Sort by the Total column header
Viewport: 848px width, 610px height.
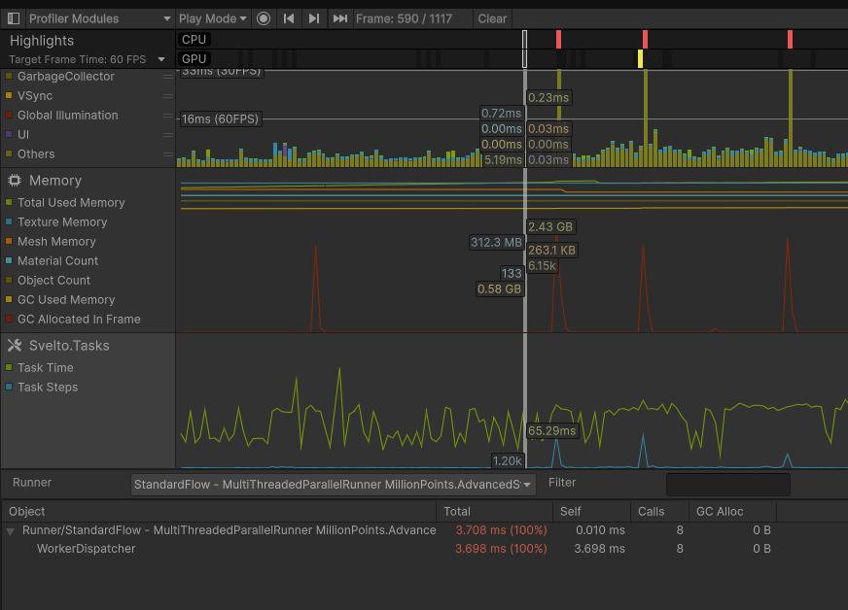point(494,511)
